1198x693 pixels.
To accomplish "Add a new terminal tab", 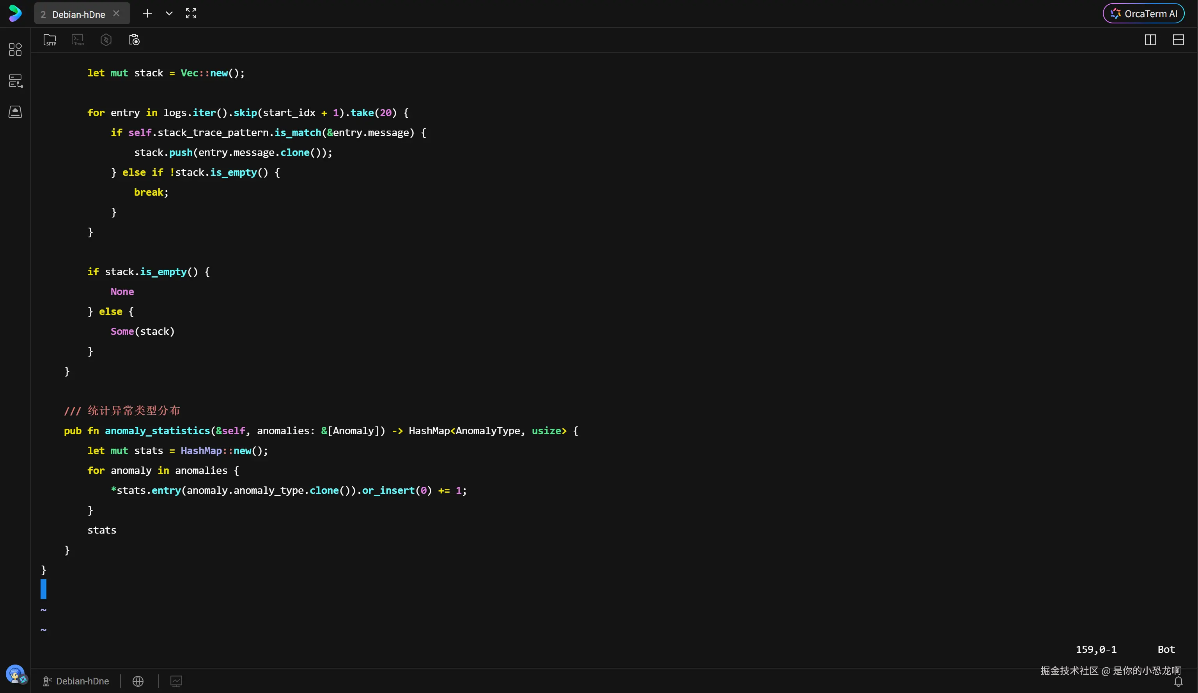I will (x=147, y=13).
